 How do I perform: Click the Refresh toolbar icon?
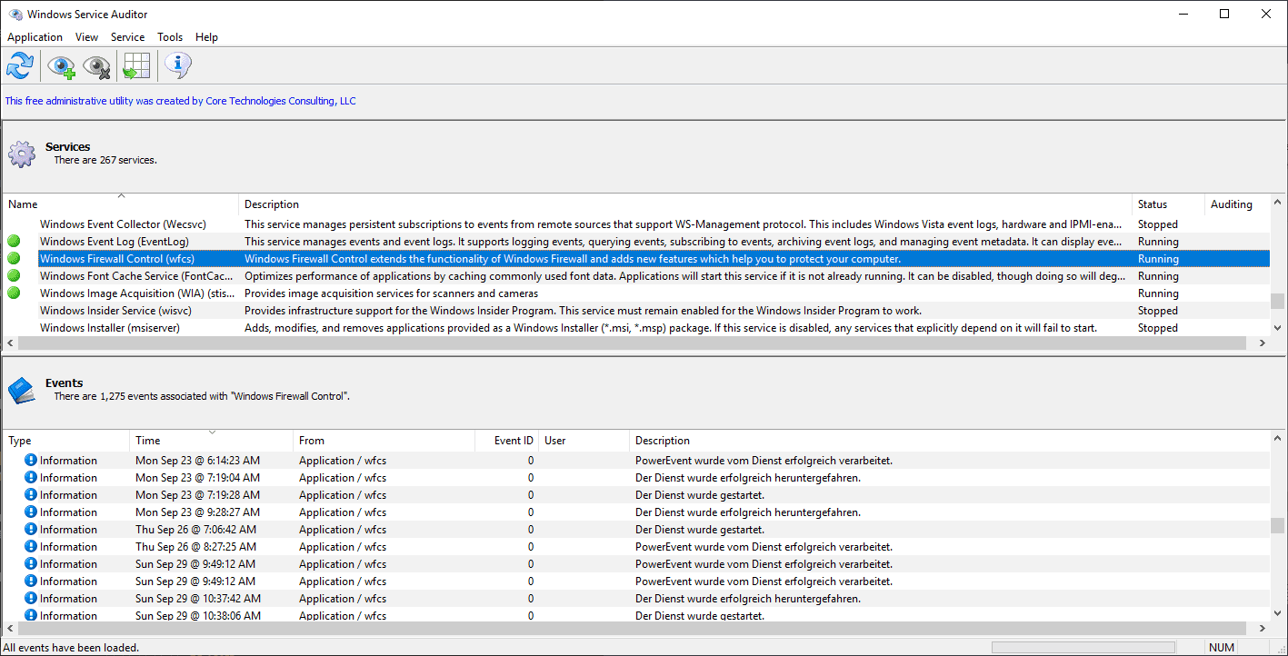pos(19,65)
